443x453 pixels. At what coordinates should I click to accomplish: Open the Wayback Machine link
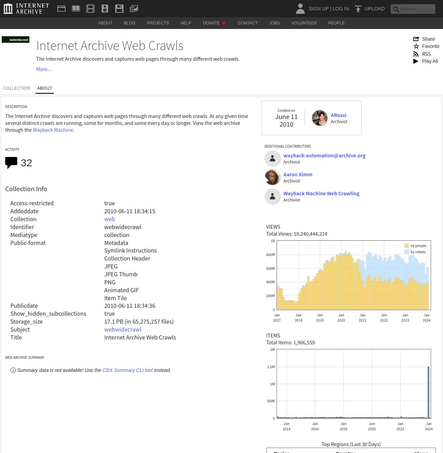tap(53, 130)
